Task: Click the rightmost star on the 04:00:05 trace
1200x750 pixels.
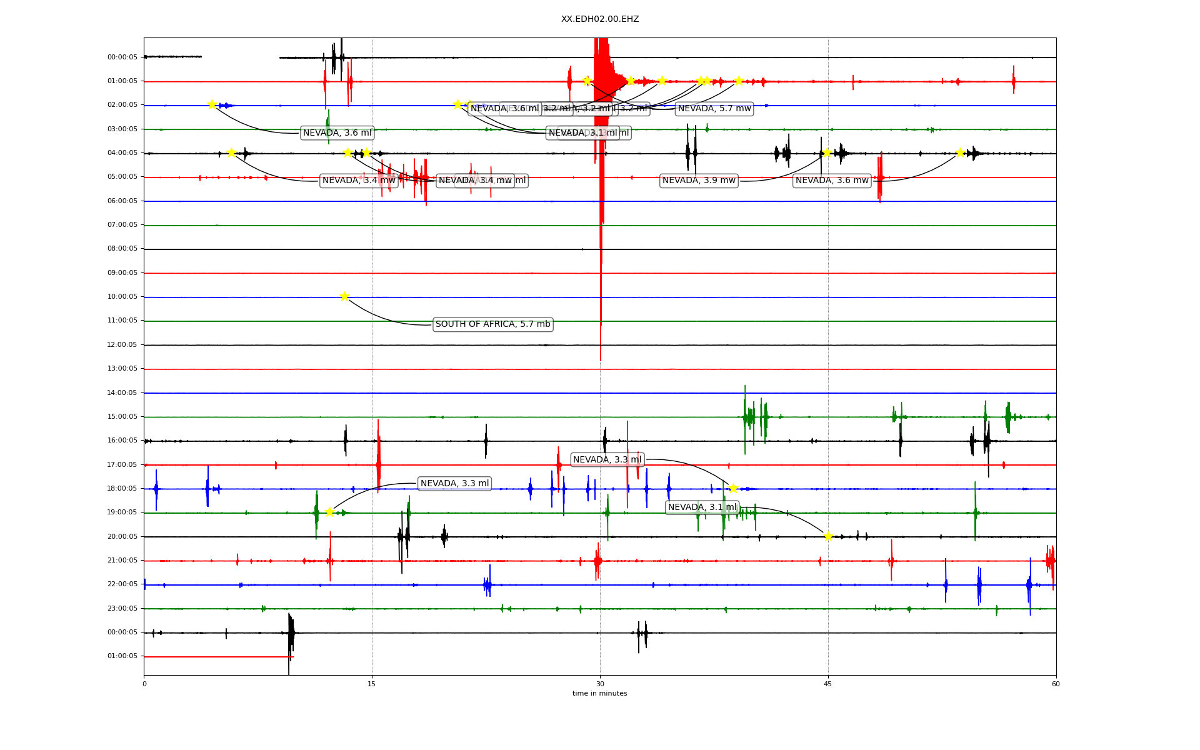Action: [960, 152]
